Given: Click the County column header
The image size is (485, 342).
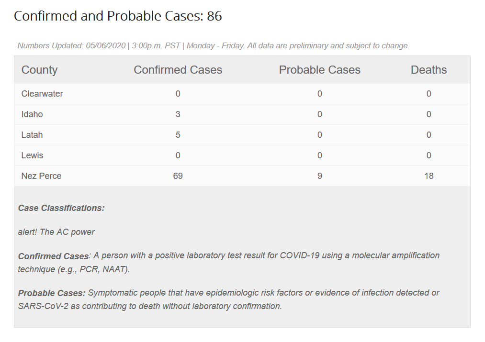Looking at the screenshot, I should pyautogui.click(x=39, y=70).
